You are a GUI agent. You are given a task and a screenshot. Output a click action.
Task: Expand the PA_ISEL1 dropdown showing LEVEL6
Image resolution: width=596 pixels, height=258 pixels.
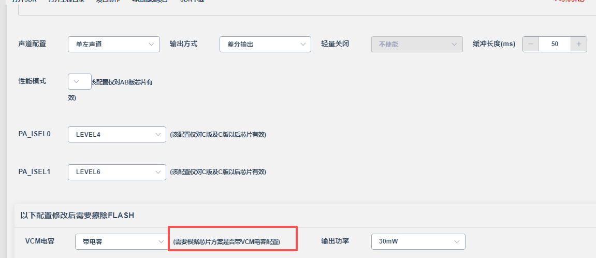(x=117, y=172)
